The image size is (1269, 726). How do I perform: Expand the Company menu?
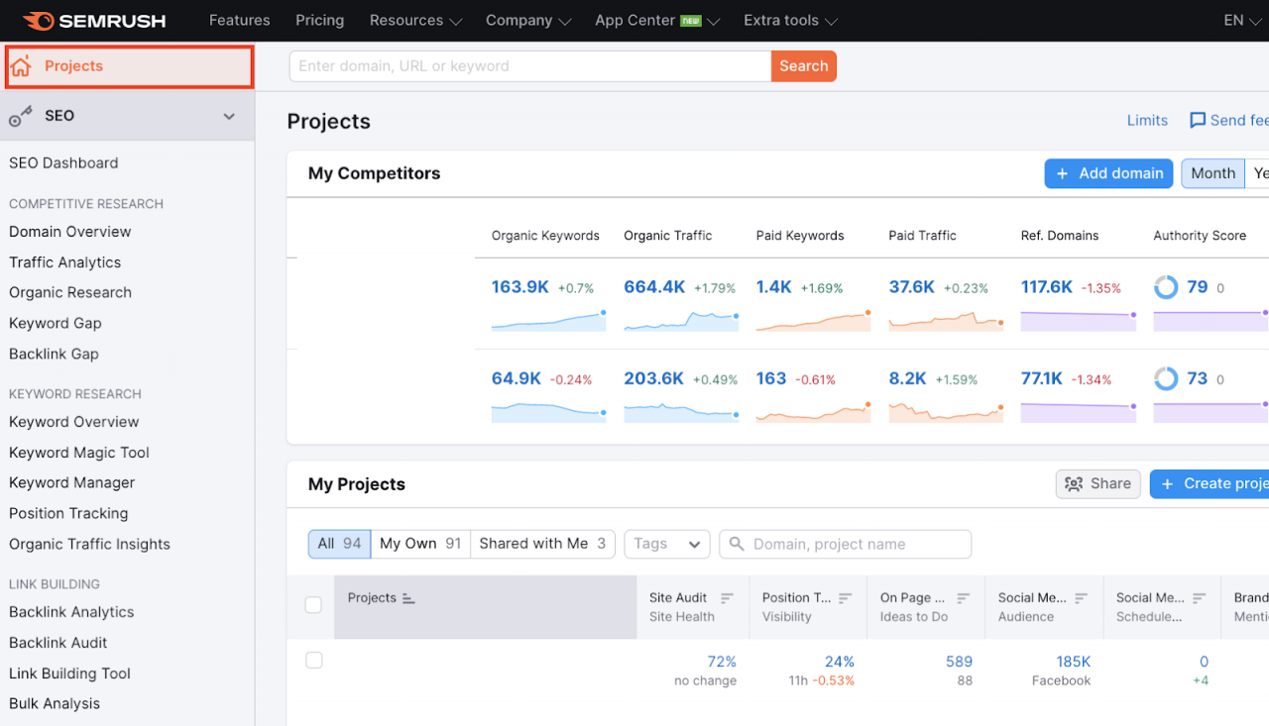[528, 21]
